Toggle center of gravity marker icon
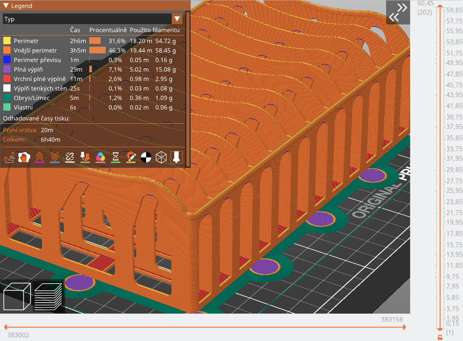The height and width of the screenshot is (341, 463). 146,157
